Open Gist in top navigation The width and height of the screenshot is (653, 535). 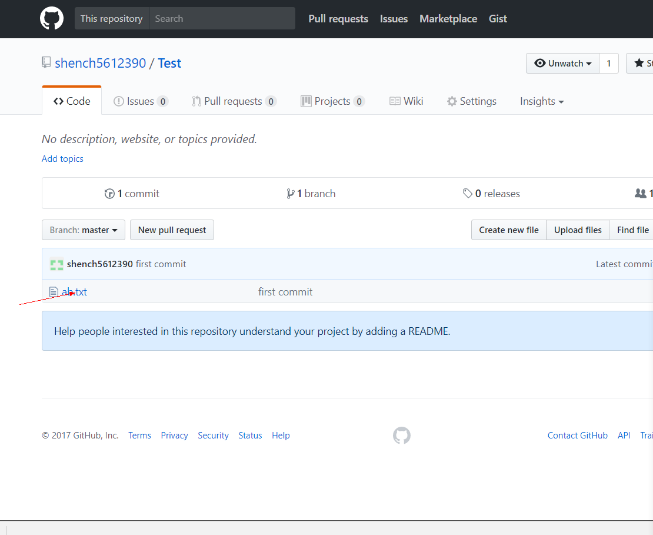point(498,19)
